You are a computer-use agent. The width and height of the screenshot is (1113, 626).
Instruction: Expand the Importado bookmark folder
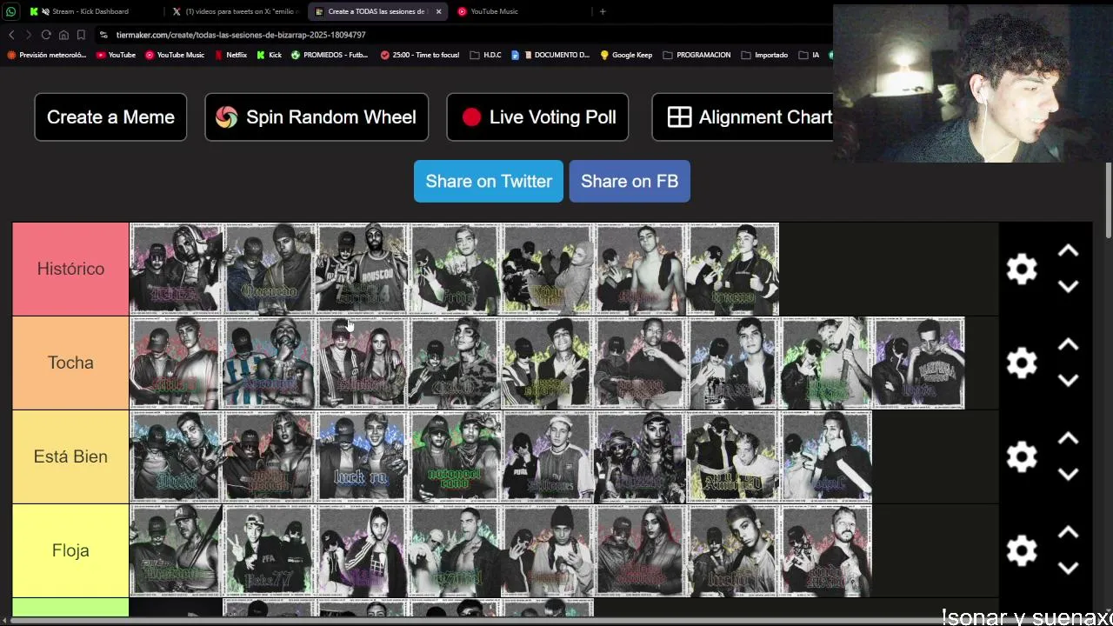(x=764, y=55)
